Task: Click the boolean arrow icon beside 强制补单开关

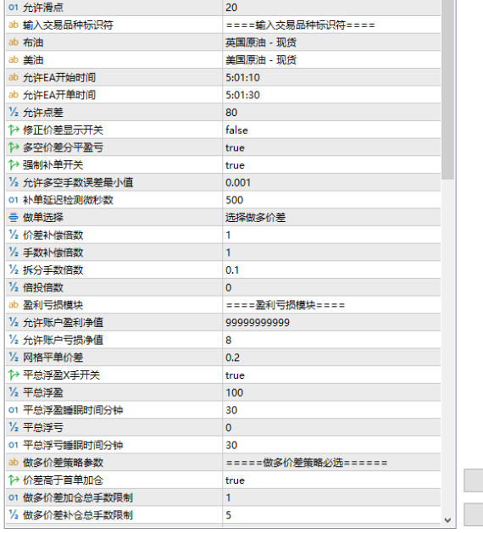Action: click(14, 165)
